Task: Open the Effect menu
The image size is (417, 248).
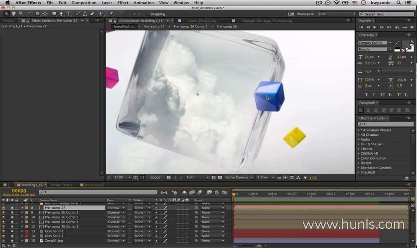Action: 123,3
